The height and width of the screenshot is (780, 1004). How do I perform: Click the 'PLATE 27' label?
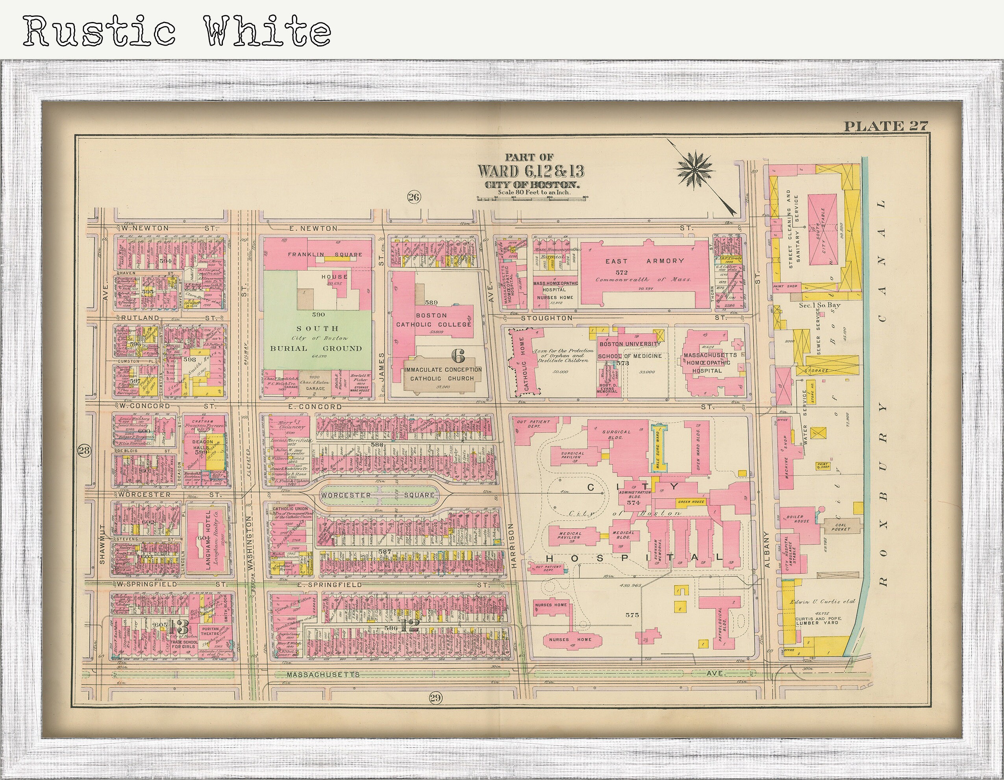886,126
